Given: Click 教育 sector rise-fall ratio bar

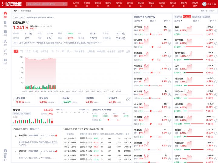Looking at the screenshot, I should tap(193, 34).
